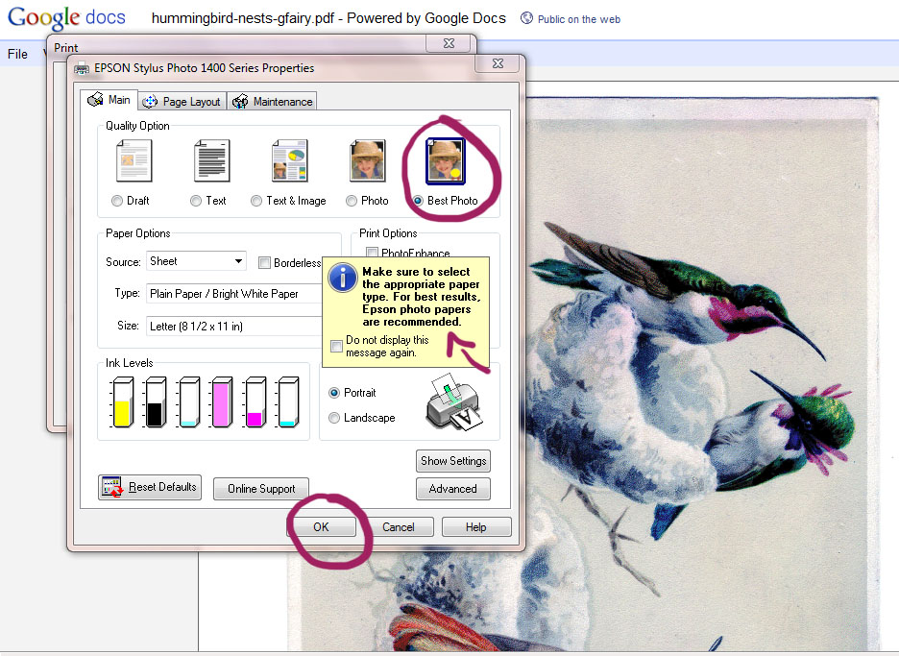This screenshot has height=656, width=899.
Task: Click the 'Print Options' group label
Action: pos(388,233)
